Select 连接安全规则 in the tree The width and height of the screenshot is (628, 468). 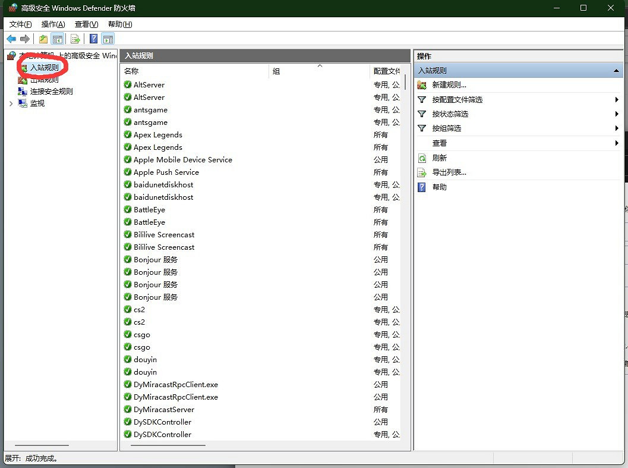51,92
